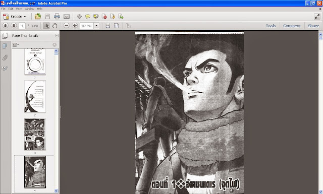Close the document with menu-bar X

coord(320,9)
